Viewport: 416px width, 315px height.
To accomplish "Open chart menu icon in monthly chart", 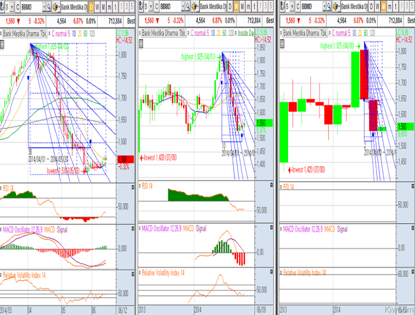I will click(282, 44).
